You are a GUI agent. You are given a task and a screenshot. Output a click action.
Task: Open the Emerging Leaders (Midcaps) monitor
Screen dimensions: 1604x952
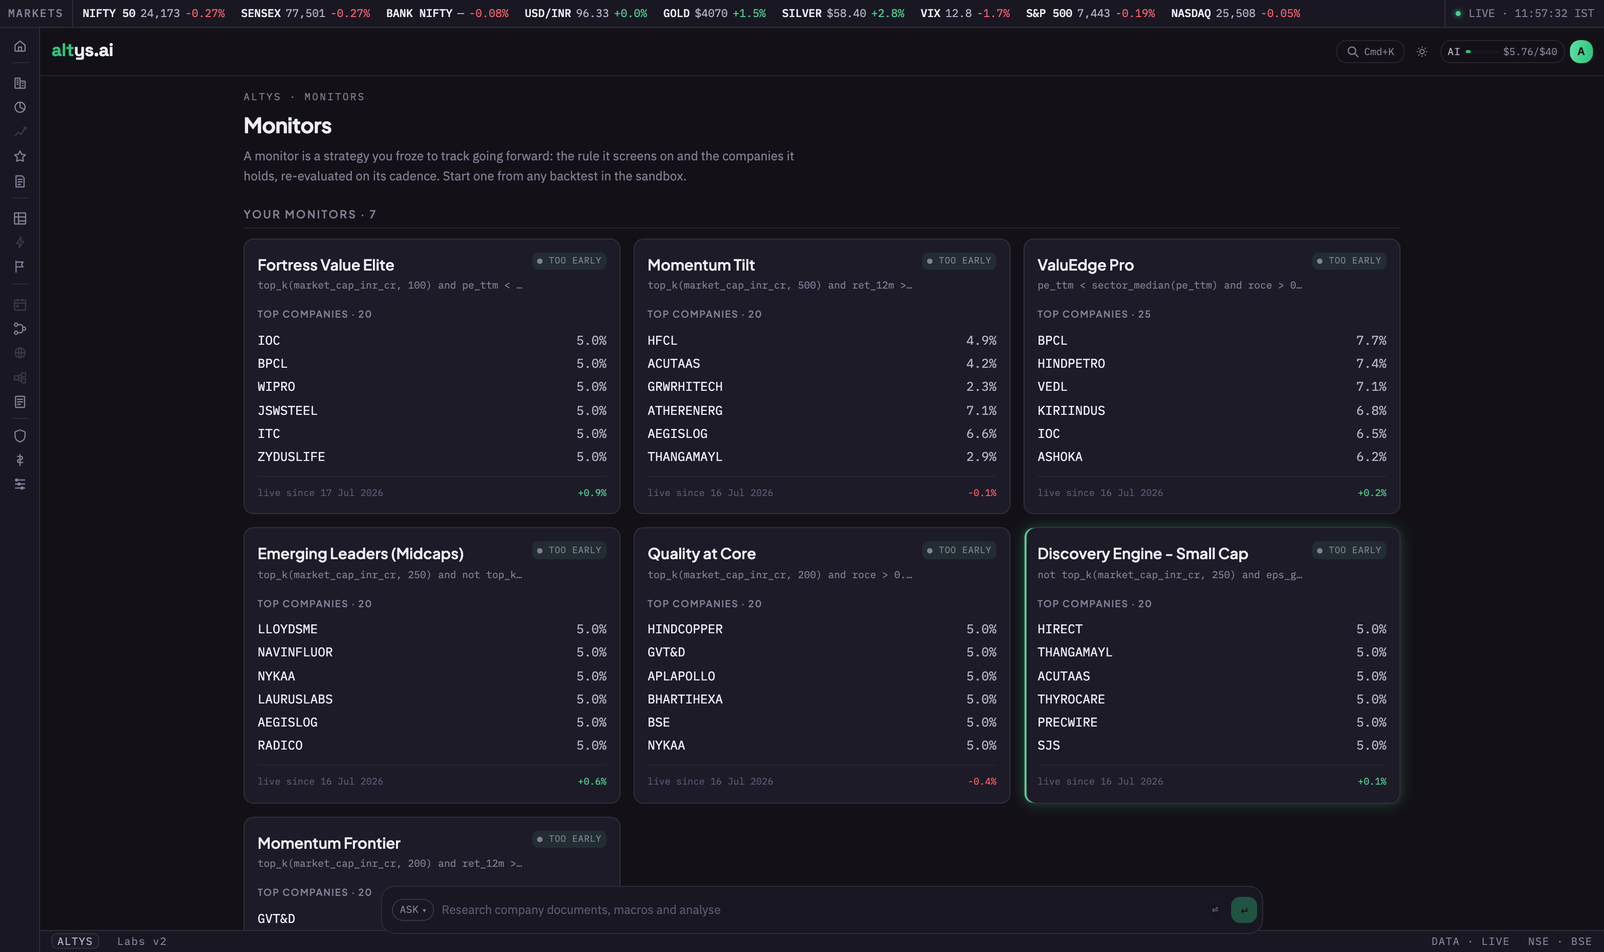point(432,665)
